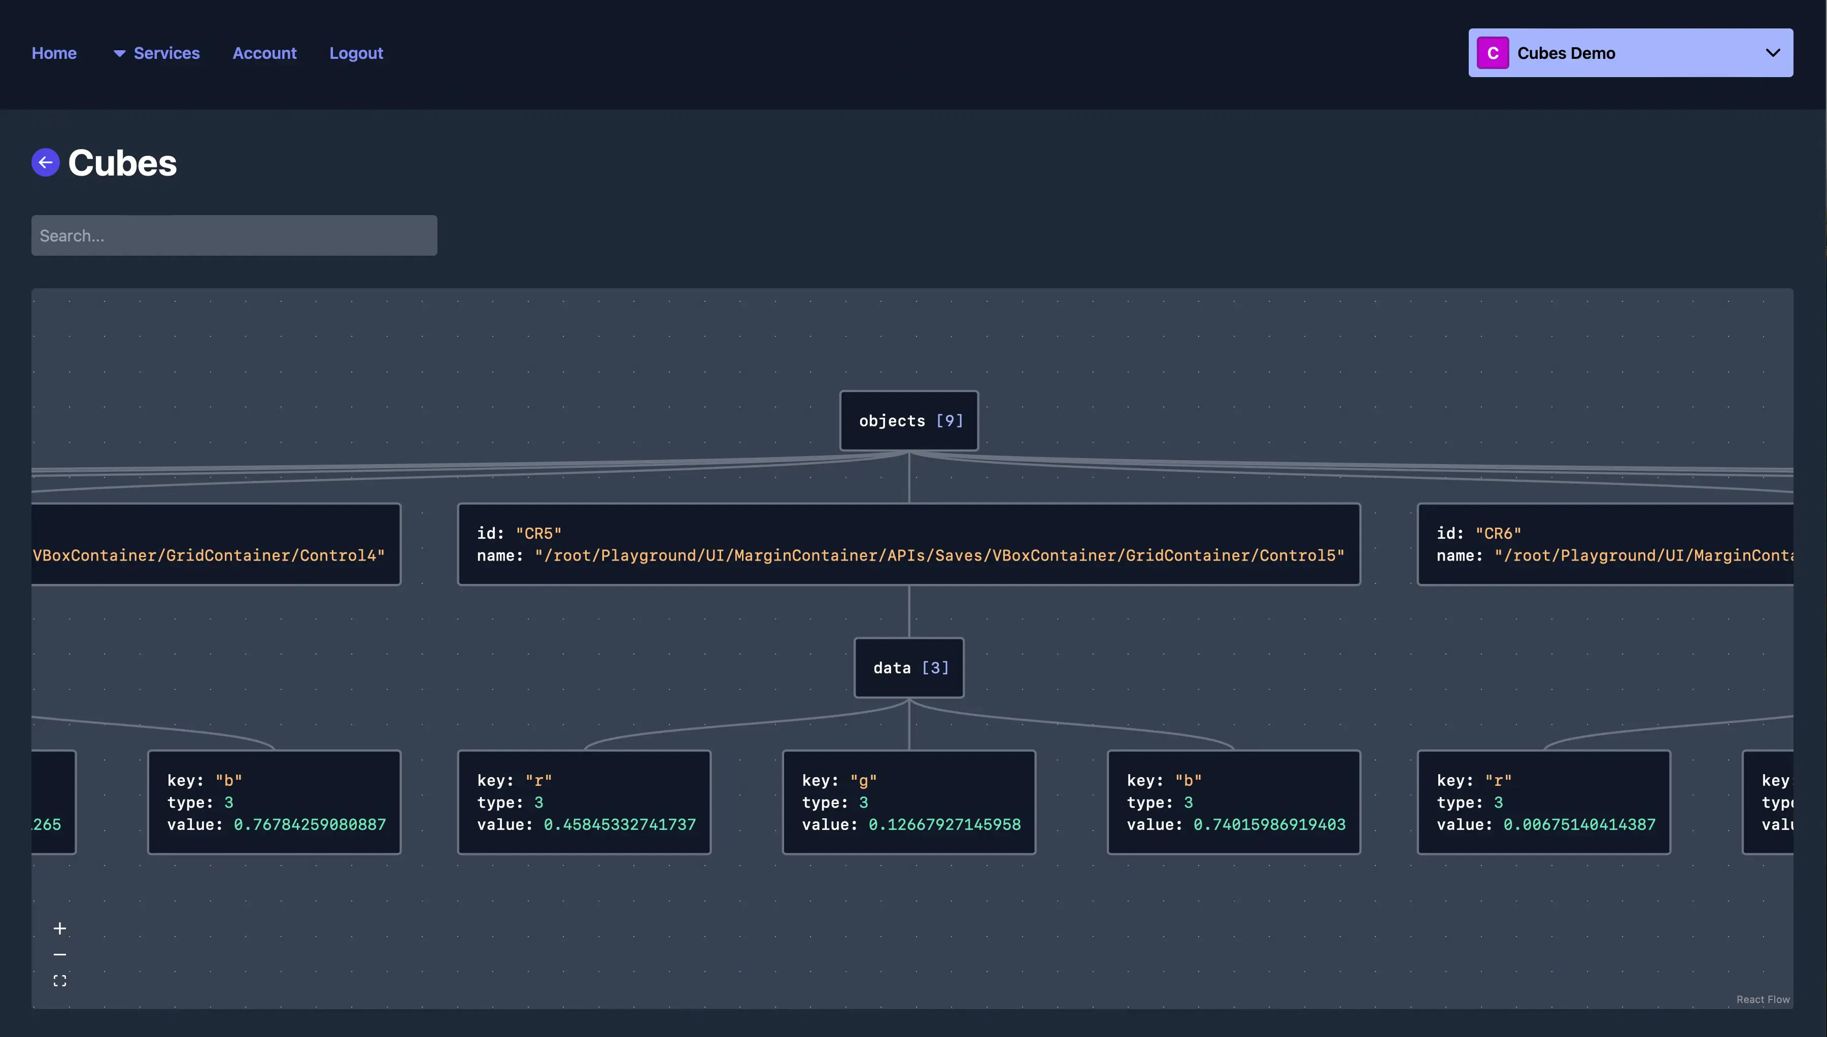Expand the Services menu arrow
This screenshot has width=1827, height=1037.
[120, 53]
